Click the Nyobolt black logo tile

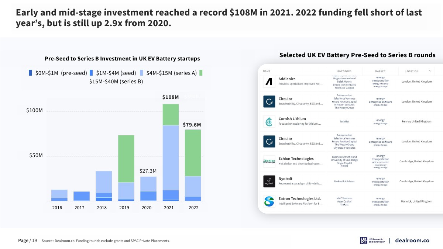pos(269,181)
